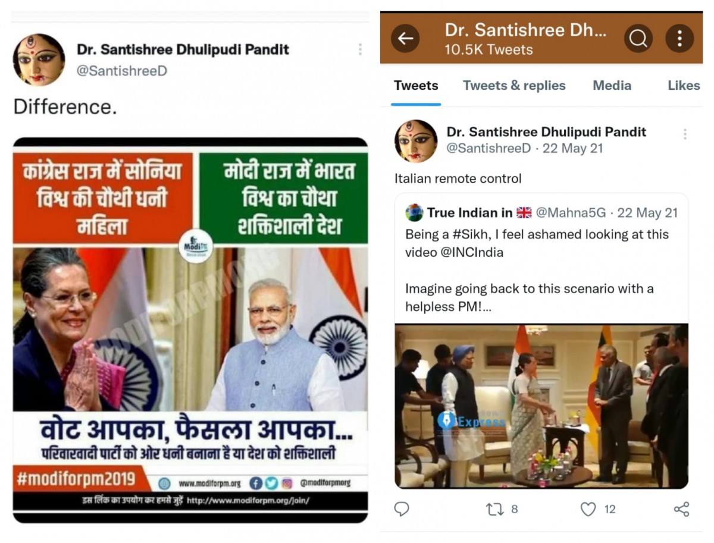Open the Modi vs Sonia campaign image
Image resolution: width=714 pixels, height=543 pixels.
click(x=190, y=330)
